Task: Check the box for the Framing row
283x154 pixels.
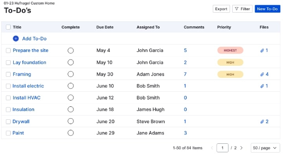Action: coord(8,74)
